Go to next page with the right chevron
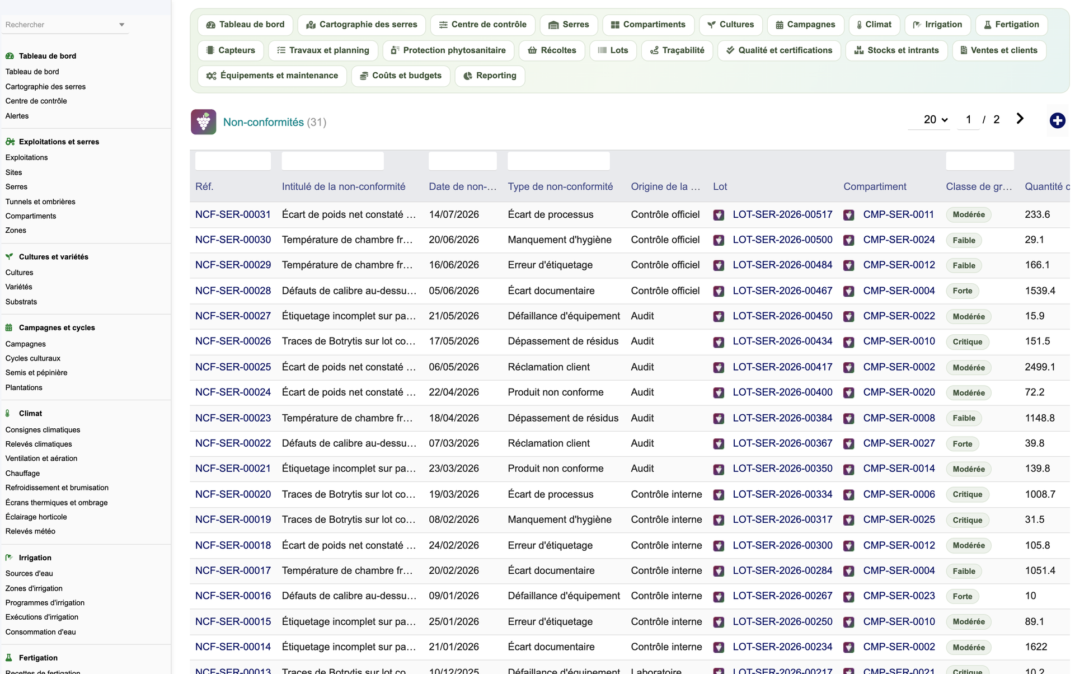Screen dimensions: 1089x674 tap(1020, 119)
